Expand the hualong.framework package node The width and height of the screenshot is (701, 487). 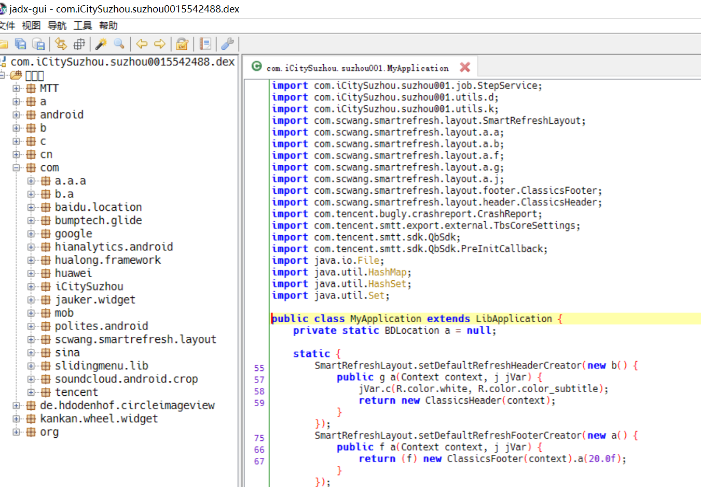click(31, 260)
